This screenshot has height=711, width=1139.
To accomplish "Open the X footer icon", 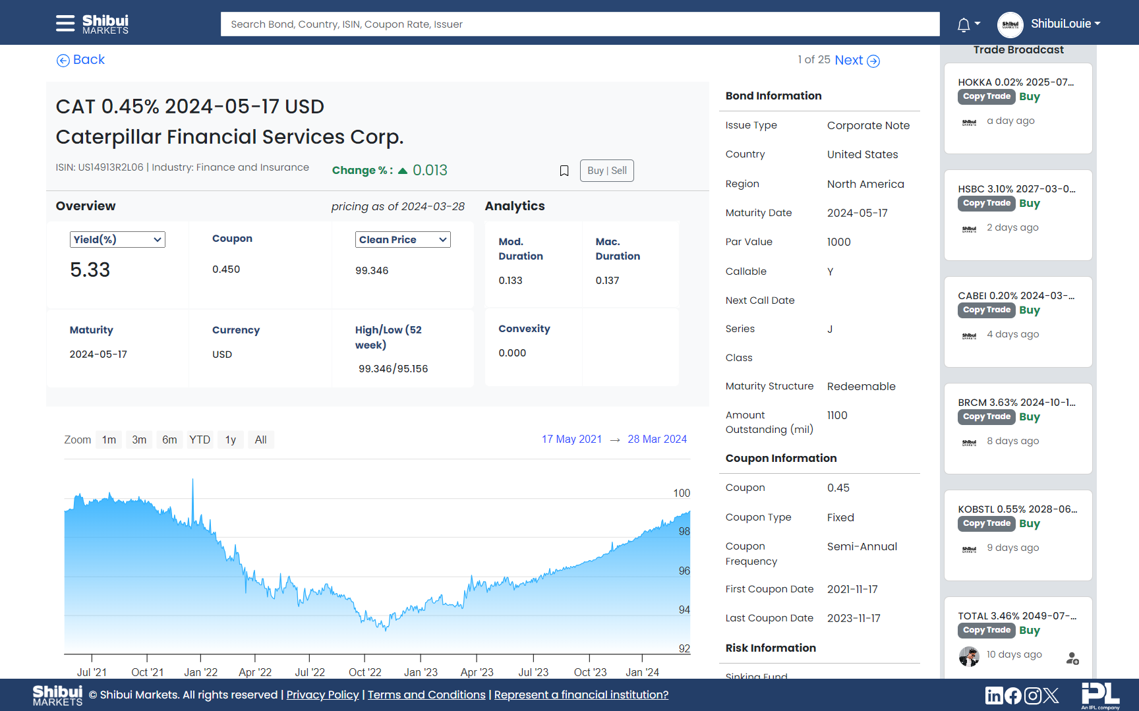I will coord(1051,695).
